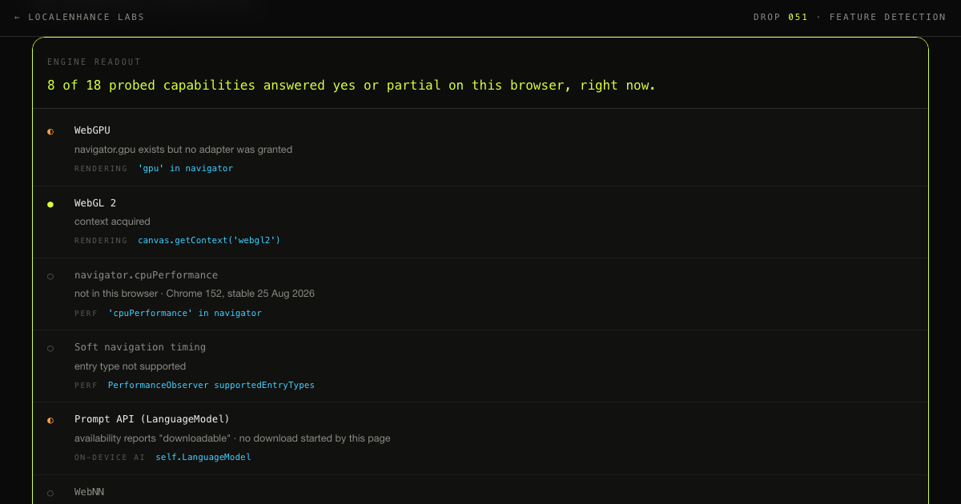The height and width of the screenshot is (504, 961).
Task: Select the Soft navigation timing title
Action: coord(140,347)
